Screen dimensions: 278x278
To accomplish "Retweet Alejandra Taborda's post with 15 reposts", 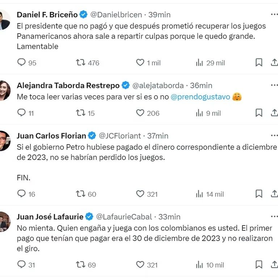I will [x=81, y=113].
